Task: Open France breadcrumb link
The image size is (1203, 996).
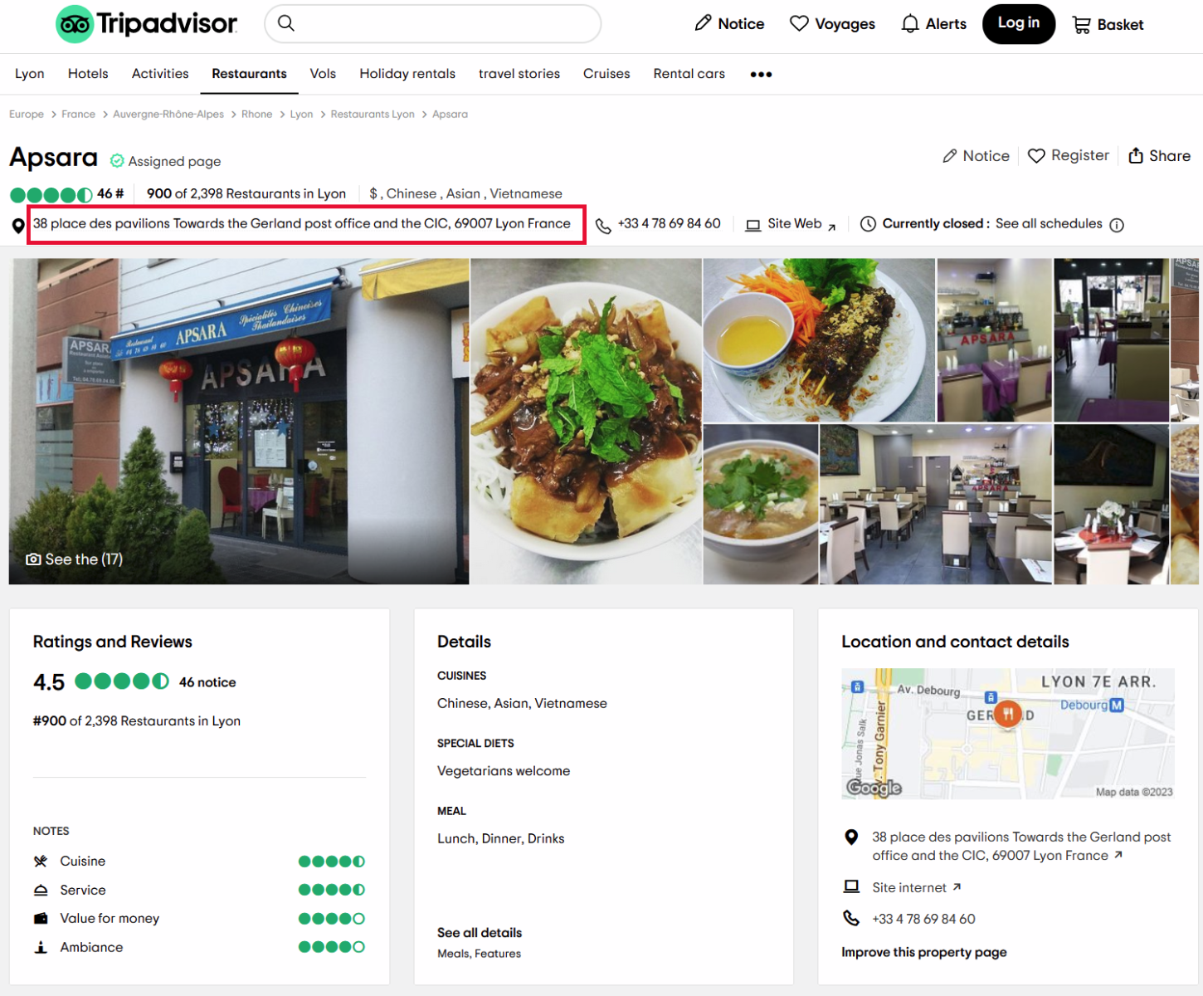Action: tap(78, 115)
